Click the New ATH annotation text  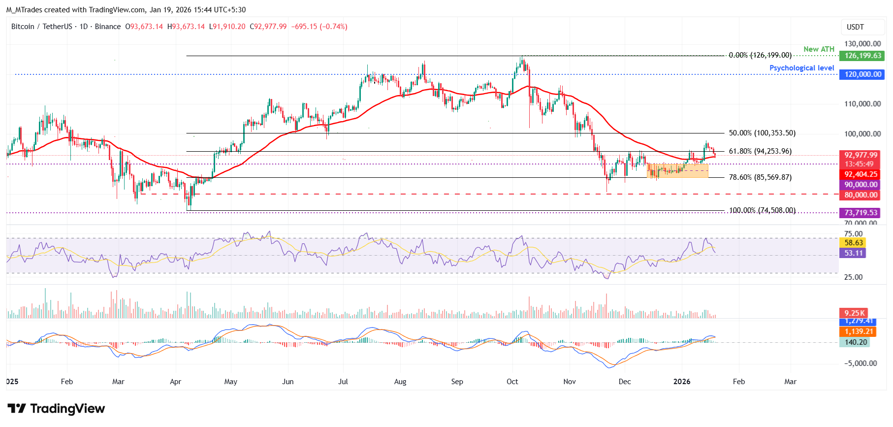pos(819,49)
